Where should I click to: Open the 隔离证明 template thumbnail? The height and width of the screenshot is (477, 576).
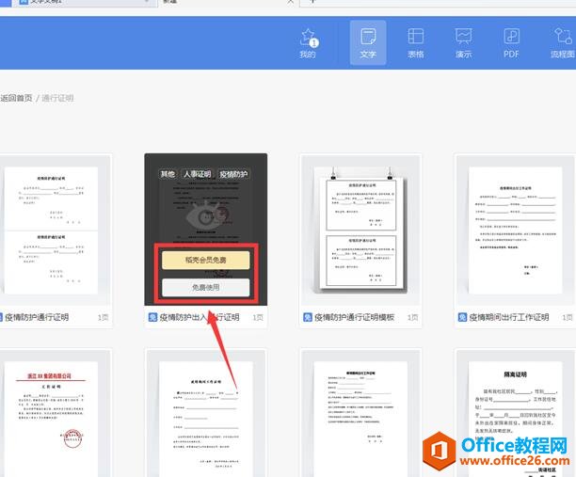coord(515,413)
